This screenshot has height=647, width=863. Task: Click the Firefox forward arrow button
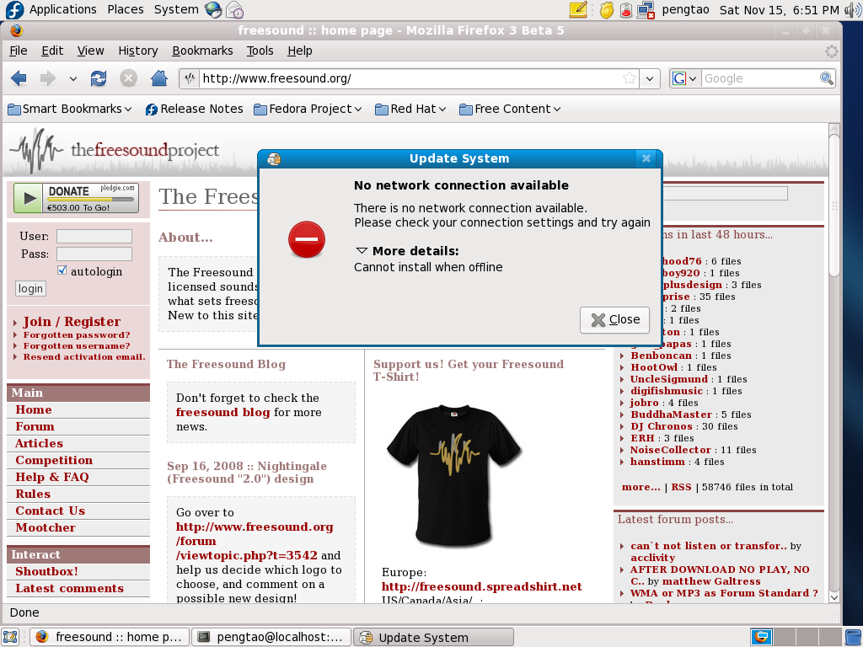(x=48, y=78)
